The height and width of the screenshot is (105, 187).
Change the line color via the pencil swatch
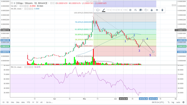coord(103,10)
